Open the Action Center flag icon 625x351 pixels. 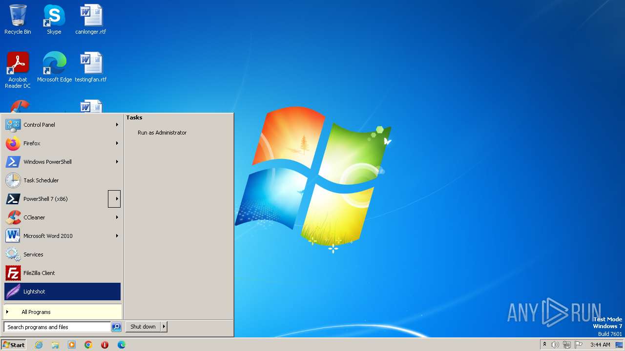[x=579, y=345]
